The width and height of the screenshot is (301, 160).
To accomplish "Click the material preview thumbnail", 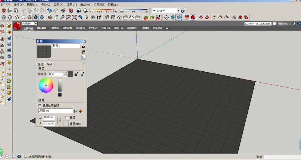I will tap(44, 52).
